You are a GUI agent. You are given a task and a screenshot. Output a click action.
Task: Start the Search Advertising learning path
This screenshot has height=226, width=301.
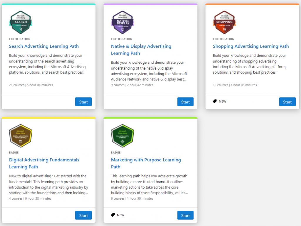click(x=83, y=102)
